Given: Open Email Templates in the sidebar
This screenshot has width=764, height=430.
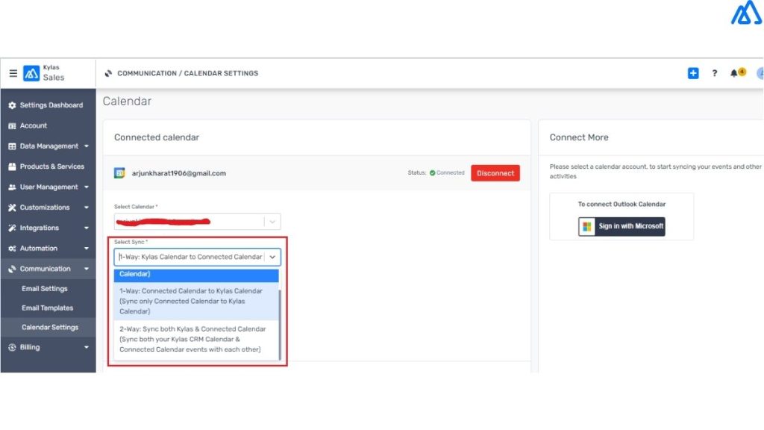Looking at the screenshot, I should coord(47,308).
